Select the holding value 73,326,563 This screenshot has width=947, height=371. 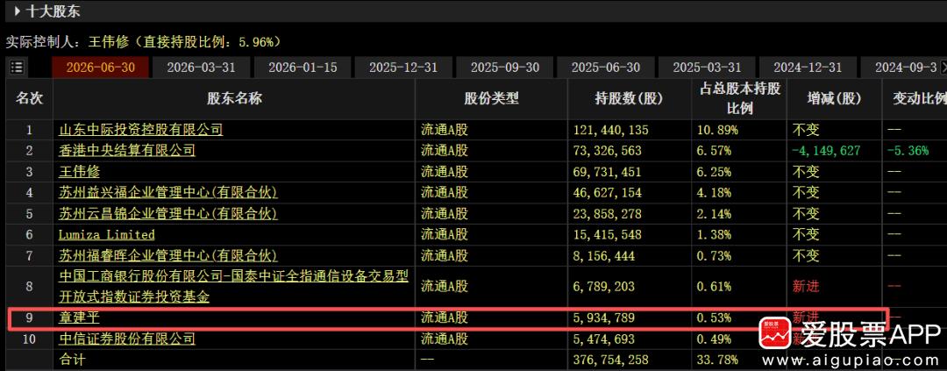tap(607, 151)
